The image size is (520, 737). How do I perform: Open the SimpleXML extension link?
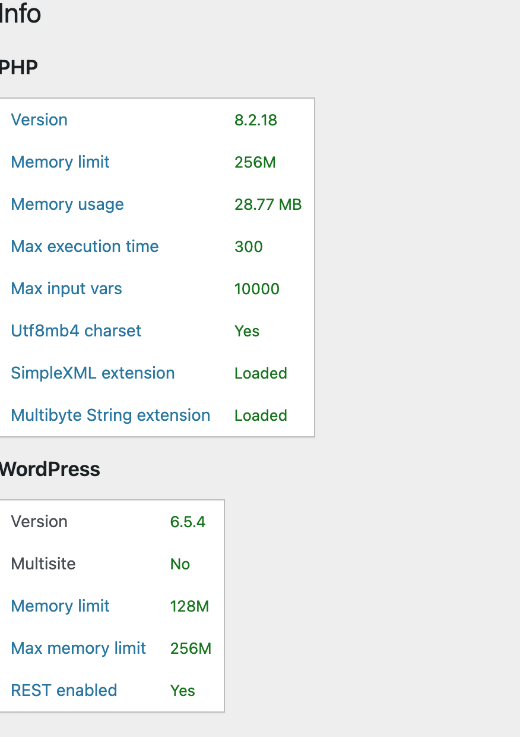coord(93,373)
